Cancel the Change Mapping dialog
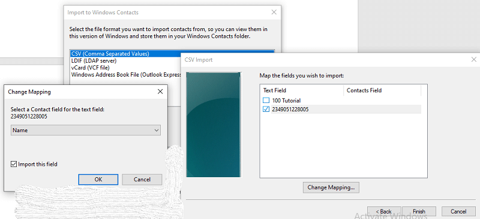 142,180
